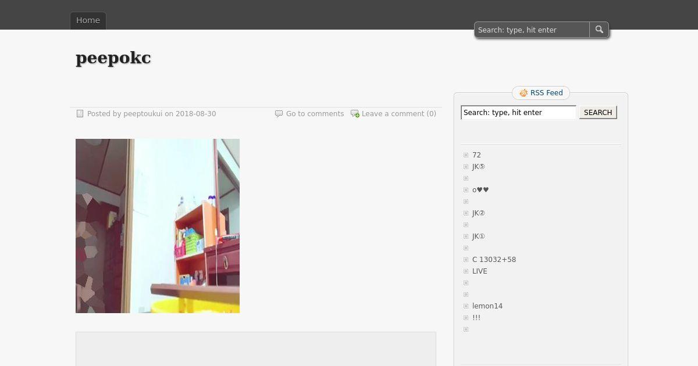Click the speech bubble icon beside Go to comments

(x=279, y=114)
